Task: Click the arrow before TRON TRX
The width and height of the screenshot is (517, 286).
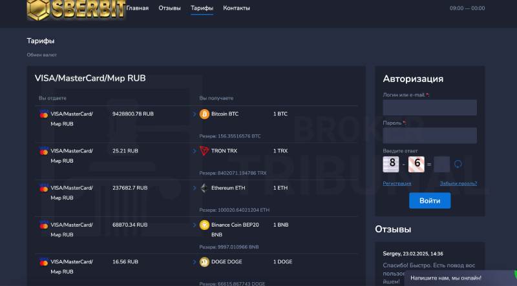Action: point(195,151)
